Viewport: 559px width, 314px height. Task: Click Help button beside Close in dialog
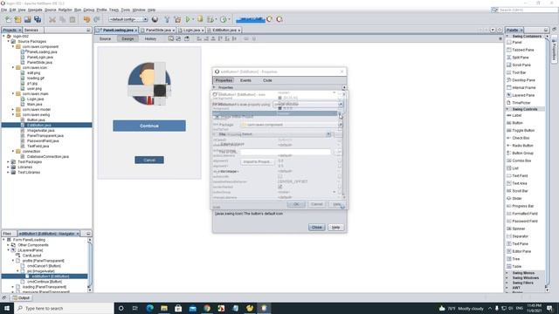coord(335,227)
